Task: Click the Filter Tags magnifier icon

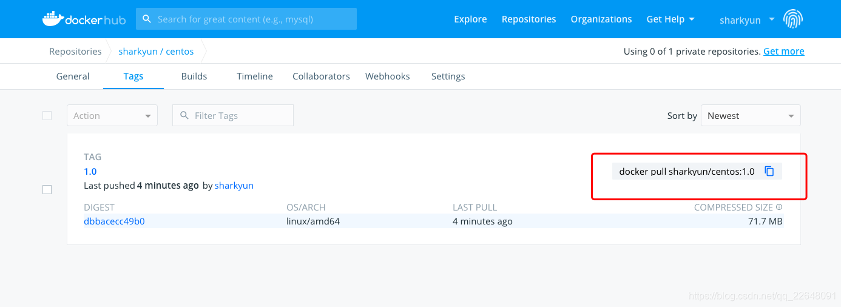Action: point(184,115)
